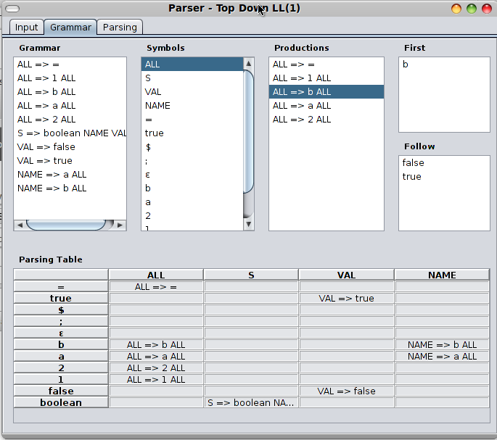Click the orange minimize window button
Screen dimensions: 497x440
[x=456, y=9]
